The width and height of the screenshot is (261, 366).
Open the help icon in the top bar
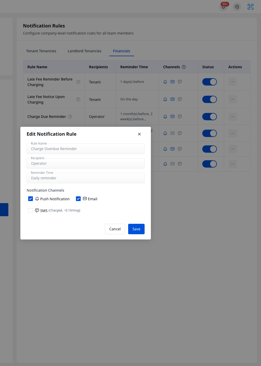pyautogui.click(x=237, y=7)
